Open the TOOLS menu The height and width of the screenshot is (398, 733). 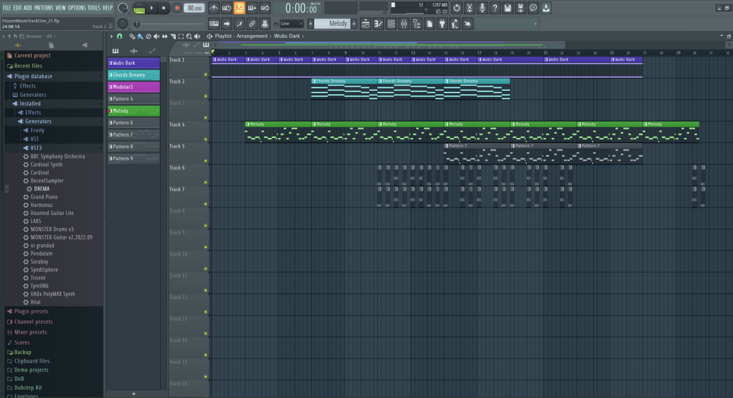coord(94,8)
